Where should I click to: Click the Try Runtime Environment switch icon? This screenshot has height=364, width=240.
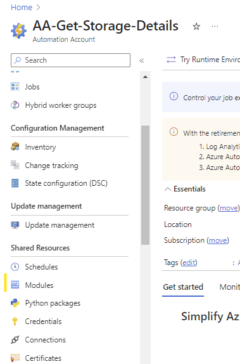click(171, 60)
